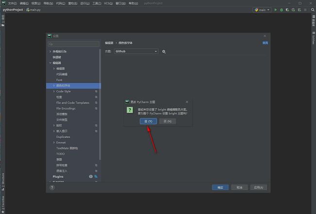
Task: Open the Structure tool window side tab
Action: point(3,182)
